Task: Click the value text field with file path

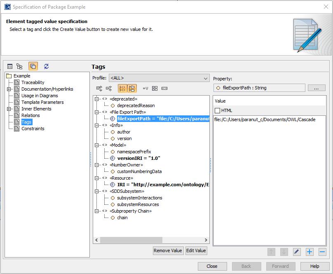Action: pos(270,119)
